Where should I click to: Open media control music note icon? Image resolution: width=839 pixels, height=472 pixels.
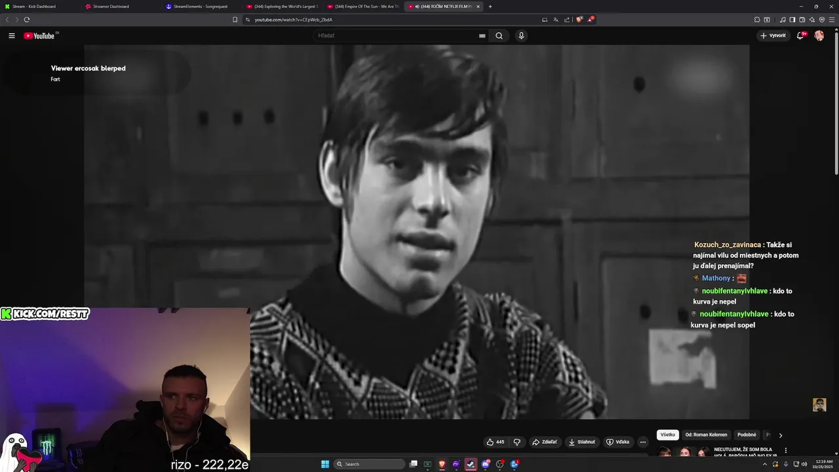(783, 20)
